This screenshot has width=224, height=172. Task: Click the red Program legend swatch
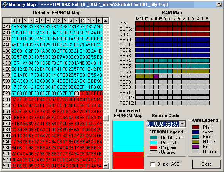click(153, 147)
